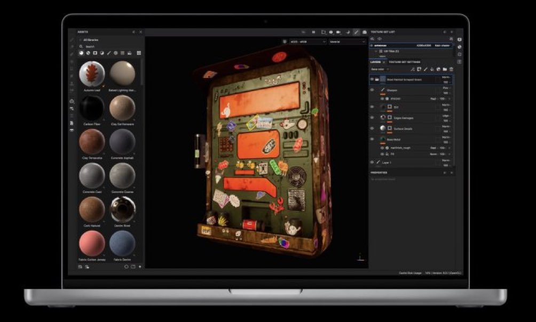Select the materials filter icon in Assets

pyautogui.click(x=81, y=53)
